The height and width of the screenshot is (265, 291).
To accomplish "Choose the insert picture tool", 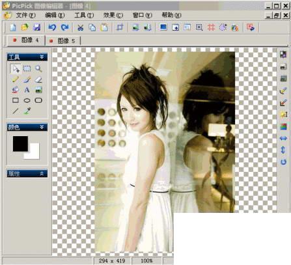I will (38, 90).
